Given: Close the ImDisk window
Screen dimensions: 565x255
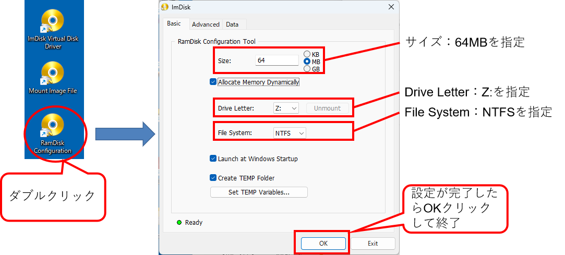Looking at the screenshot, I should coord(391,6).
